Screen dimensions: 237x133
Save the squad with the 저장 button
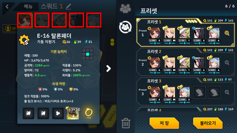(x=164, y=123)
